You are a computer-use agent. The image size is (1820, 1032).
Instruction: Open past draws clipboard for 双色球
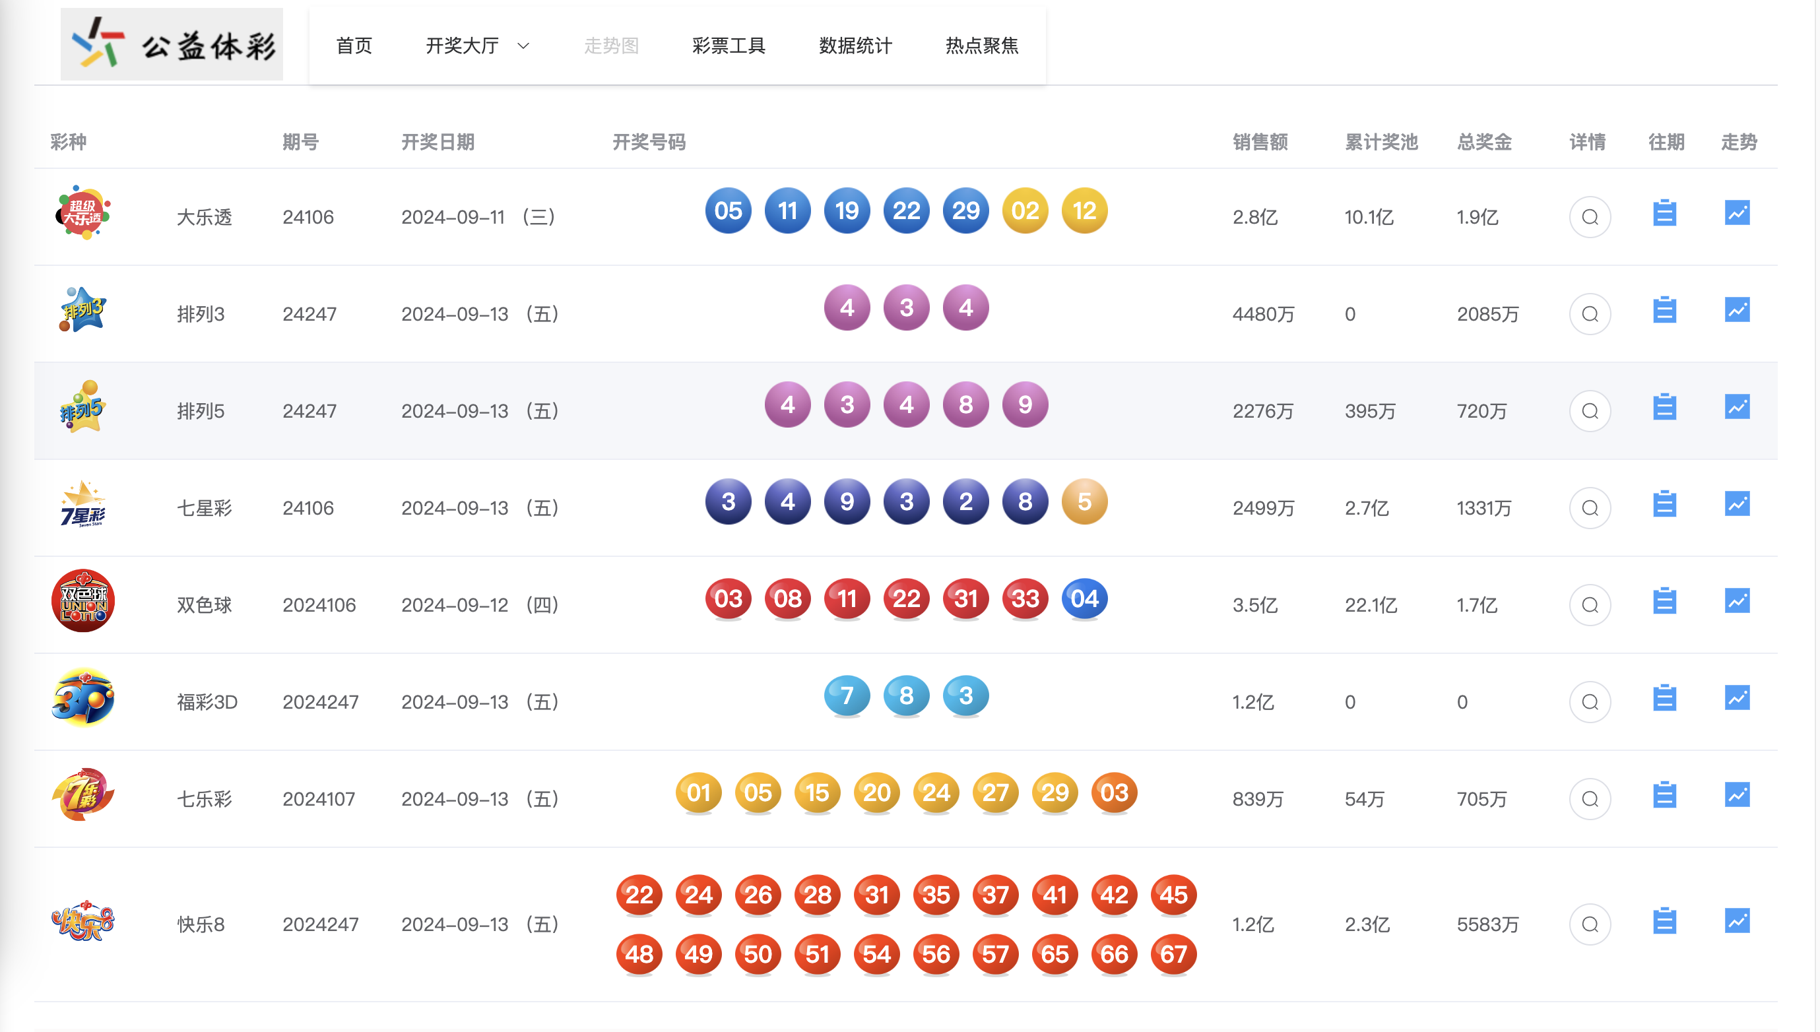coord(1664,601)
